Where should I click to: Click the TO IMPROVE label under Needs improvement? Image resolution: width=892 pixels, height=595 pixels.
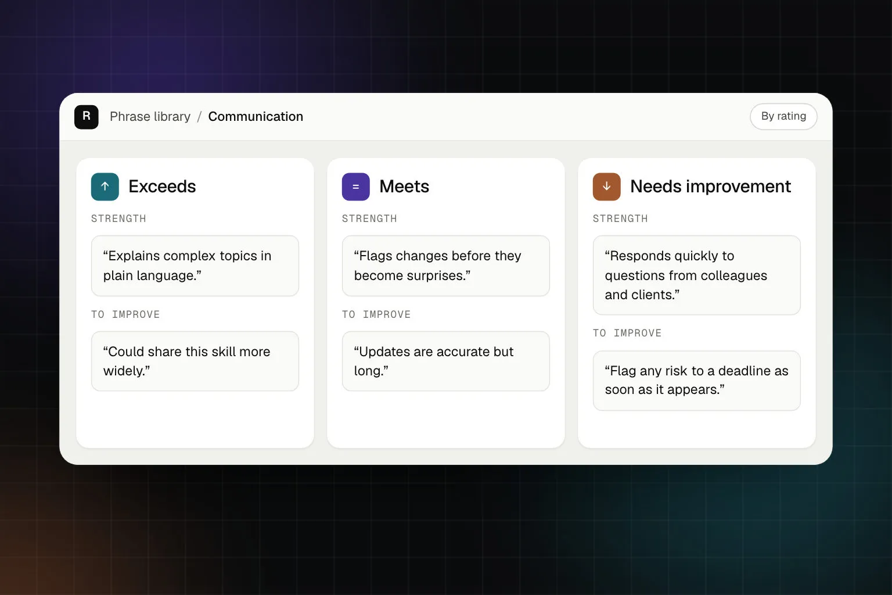[x=627, y=333]
